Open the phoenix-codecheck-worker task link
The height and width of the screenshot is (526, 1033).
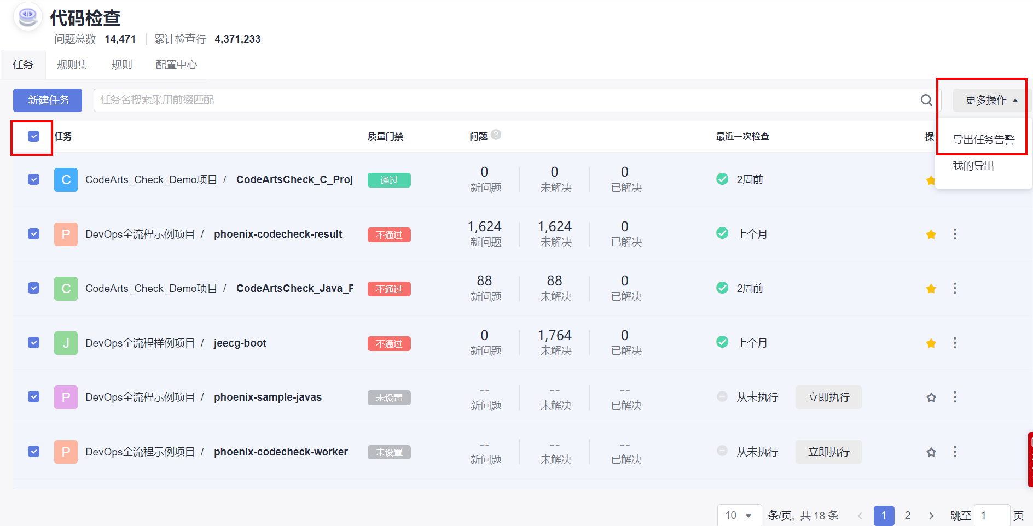click(281, 452)
